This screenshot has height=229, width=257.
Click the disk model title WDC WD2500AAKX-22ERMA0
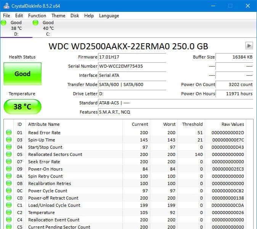pos(128,46)
